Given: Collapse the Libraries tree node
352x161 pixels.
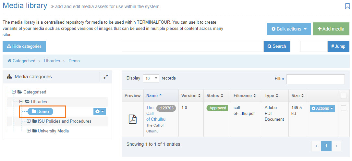Looking at the screenshot, I should 21,102.
